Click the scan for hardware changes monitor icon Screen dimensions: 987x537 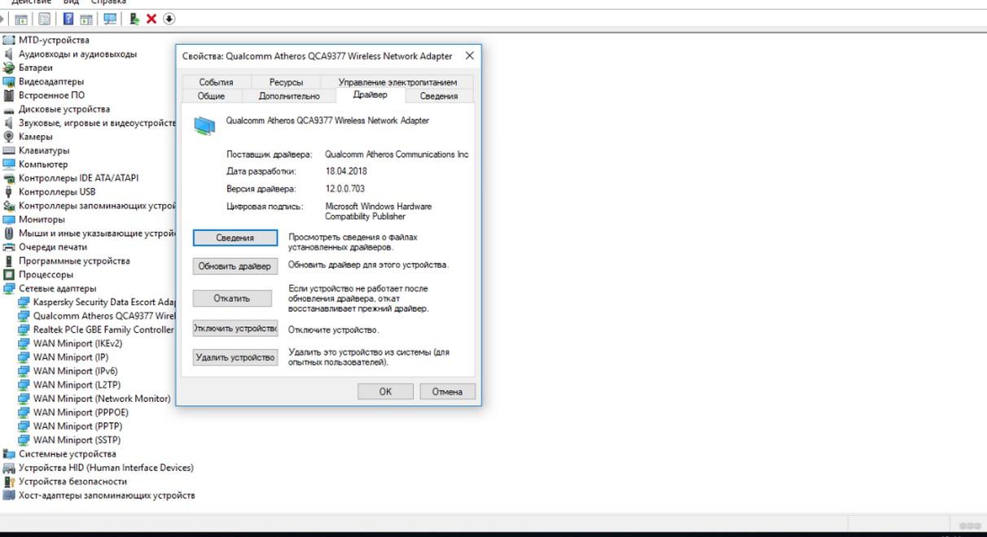[x=111, y=19]
